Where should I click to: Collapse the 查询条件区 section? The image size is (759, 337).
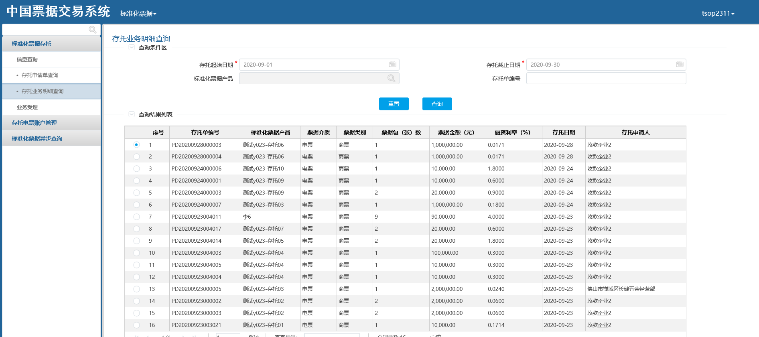tap(132, 47)
